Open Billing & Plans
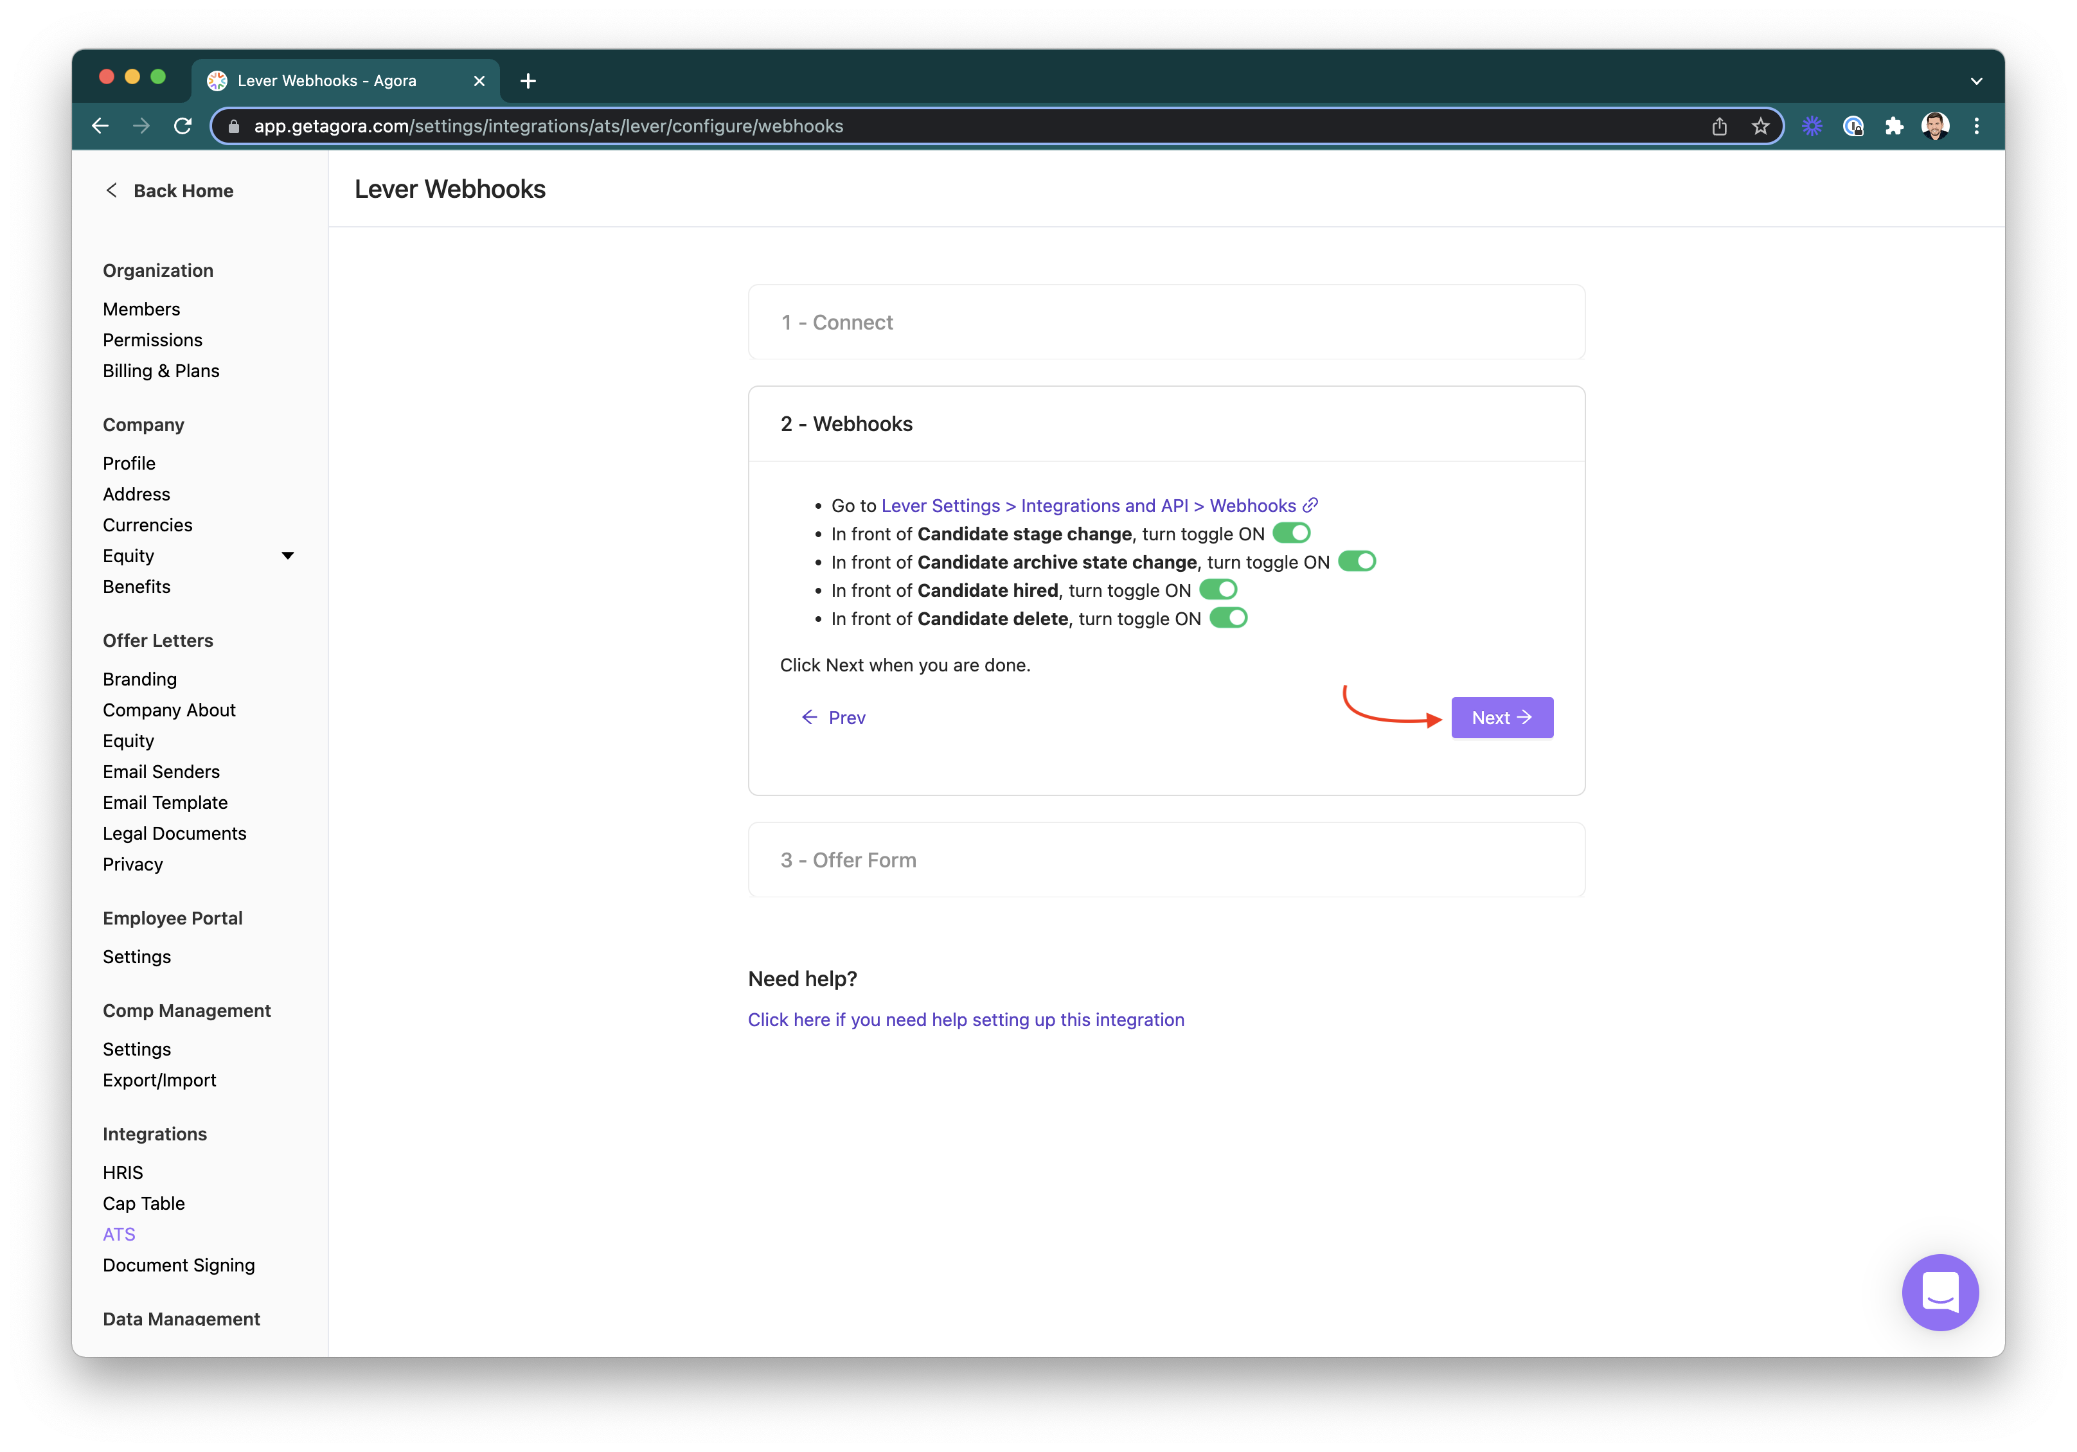The image size is (2077, 1452). (161, 370)
